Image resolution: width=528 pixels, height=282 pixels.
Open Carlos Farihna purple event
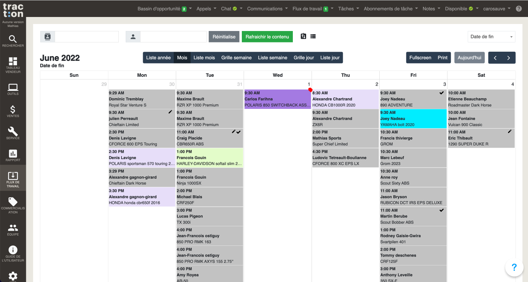click(277, 99)
